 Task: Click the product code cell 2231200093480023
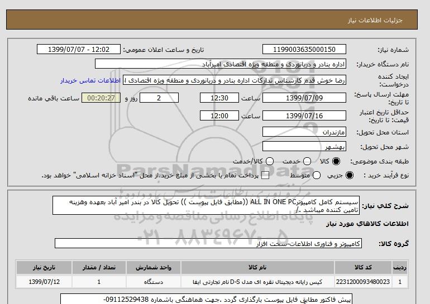pos(363,282)
